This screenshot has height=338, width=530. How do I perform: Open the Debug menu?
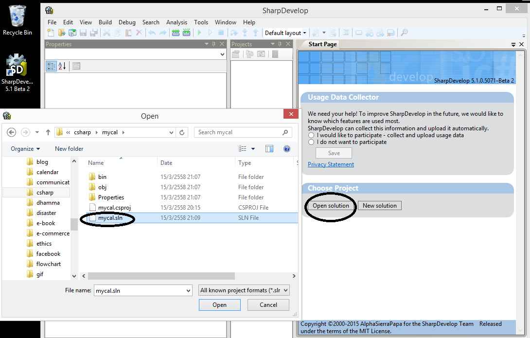[127, 22]
